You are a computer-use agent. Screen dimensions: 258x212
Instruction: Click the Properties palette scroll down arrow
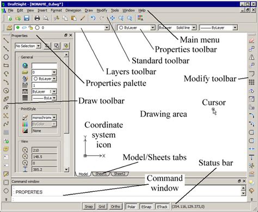(x=66, y=169)
